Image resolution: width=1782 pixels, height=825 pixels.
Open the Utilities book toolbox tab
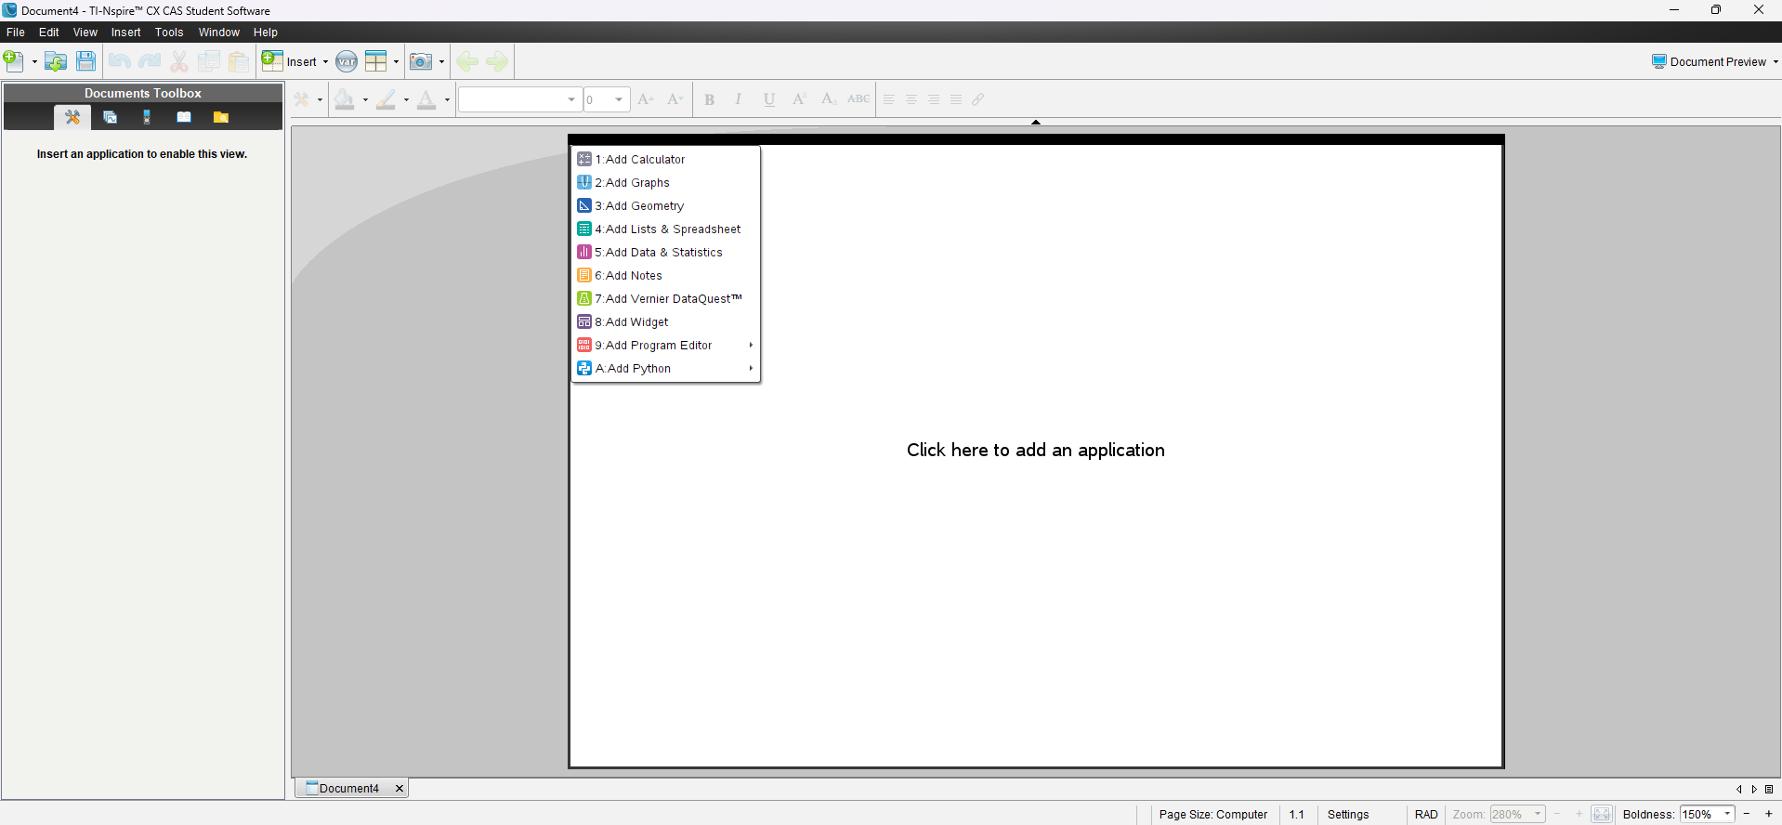184,117
